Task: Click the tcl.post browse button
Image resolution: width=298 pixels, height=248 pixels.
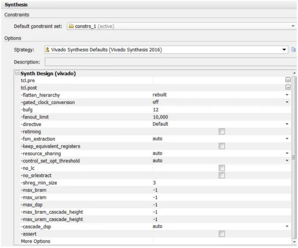Action: coord(288,87)
